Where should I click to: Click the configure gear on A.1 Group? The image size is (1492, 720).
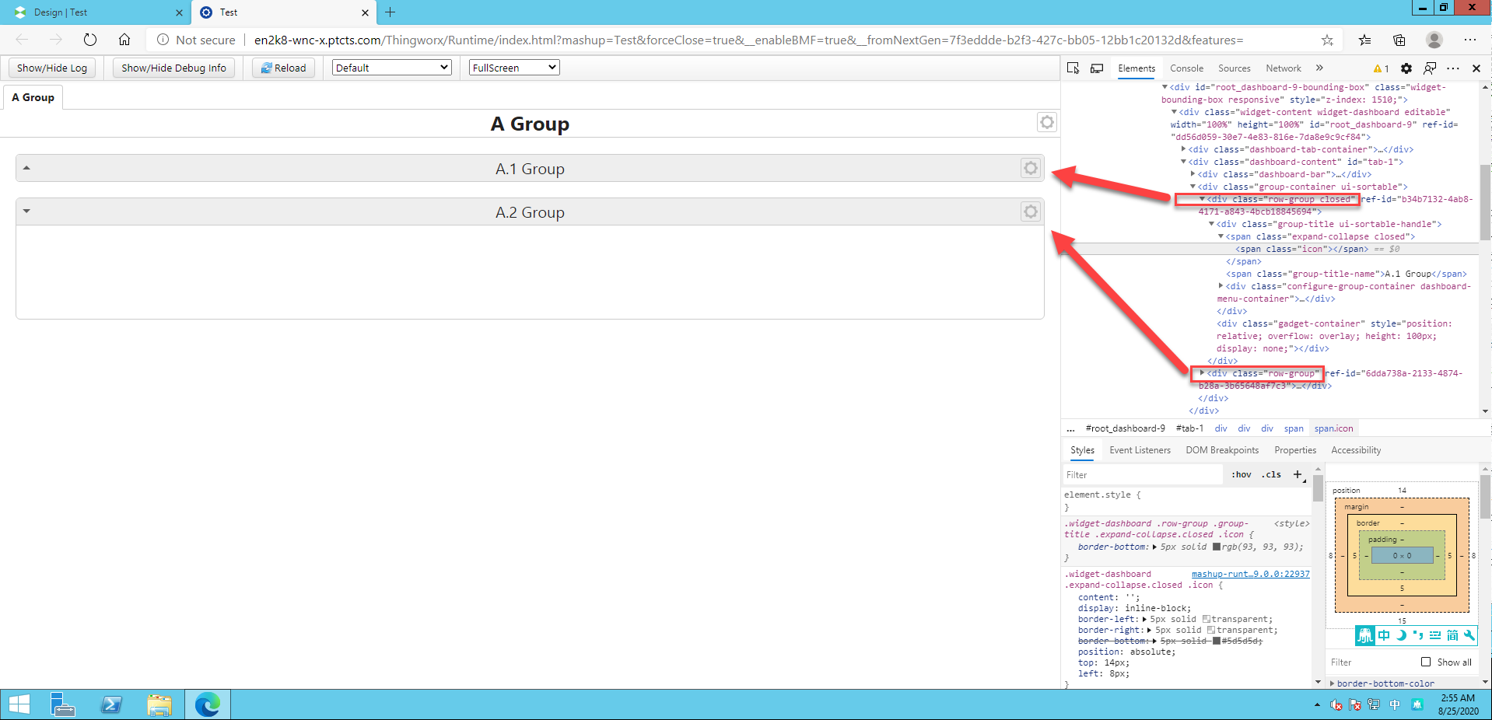click(x=1030, y=168)
